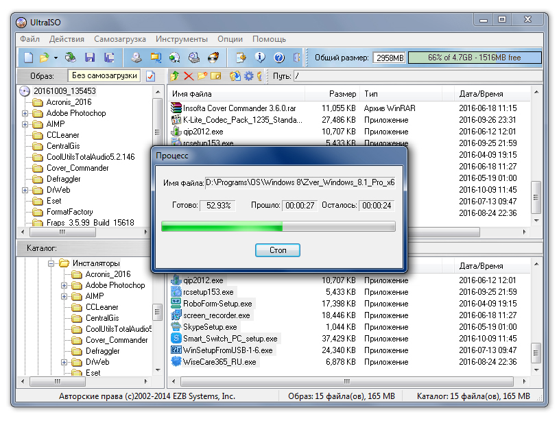Click the image properties checkmark icon
The height and width of the screenshot is (423, 559).
coord(151,76)
